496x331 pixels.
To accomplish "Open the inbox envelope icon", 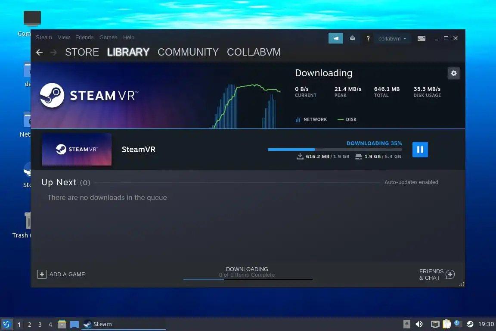I will (352, 38).
